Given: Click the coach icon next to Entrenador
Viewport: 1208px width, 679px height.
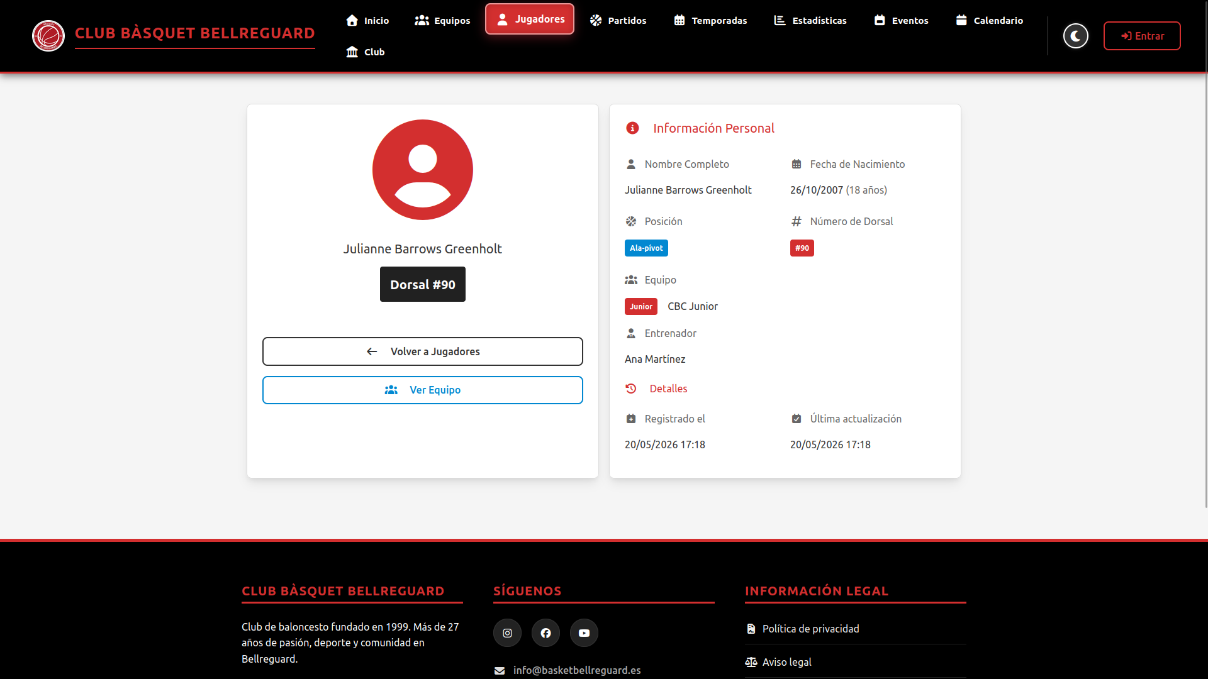Looking at the screenshot, I should pyautogui.click(x=631, y=333).
